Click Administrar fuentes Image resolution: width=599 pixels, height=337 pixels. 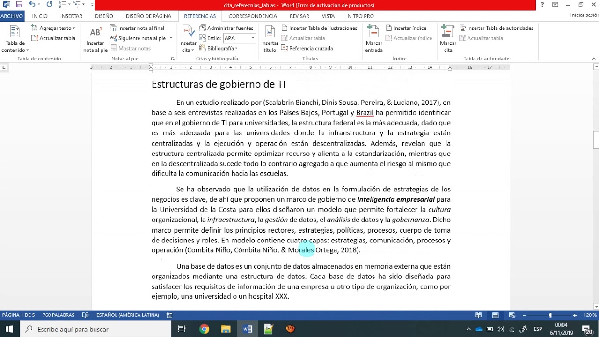click(226, 28)
